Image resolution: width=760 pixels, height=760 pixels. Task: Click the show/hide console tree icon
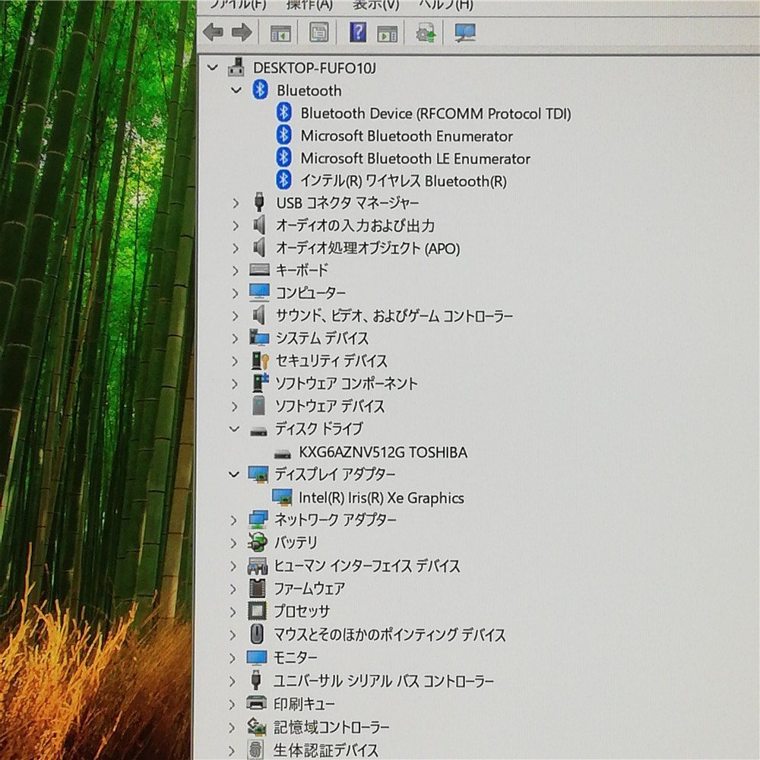pyautogui.click(x=280, y=33)
